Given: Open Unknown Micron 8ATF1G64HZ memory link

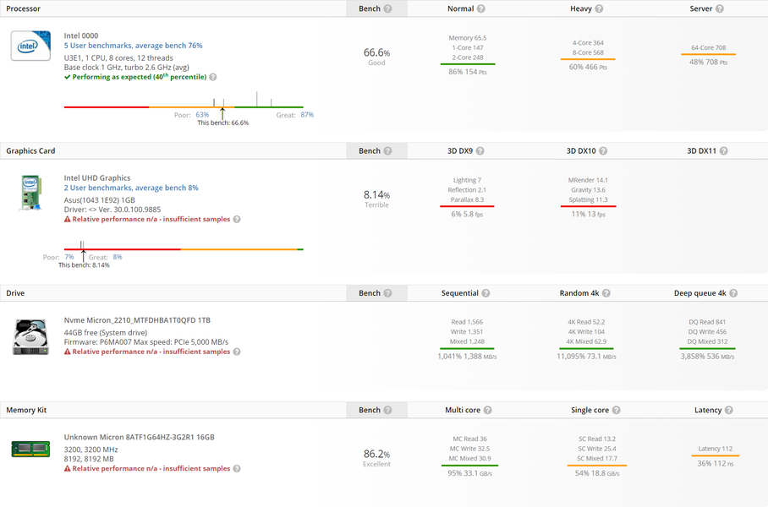Looking at the screenshot, I should (x=139, y=438).
